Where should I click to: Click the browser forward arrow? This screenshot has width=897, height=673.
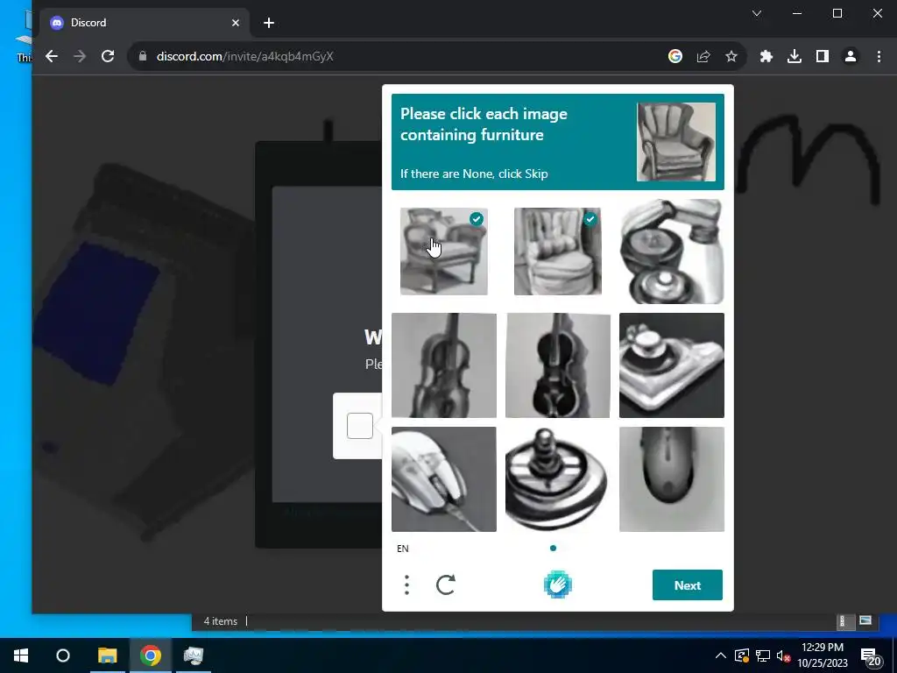coord(80,56)
